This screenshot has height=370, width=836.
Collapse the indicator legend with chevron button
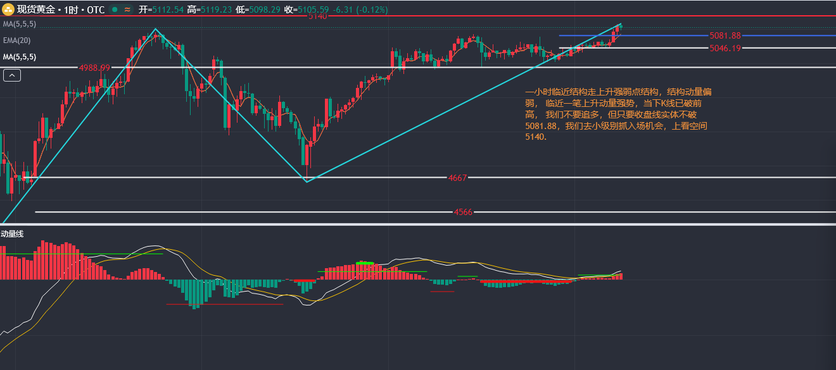pyautogui.click(x=12, y=75)
